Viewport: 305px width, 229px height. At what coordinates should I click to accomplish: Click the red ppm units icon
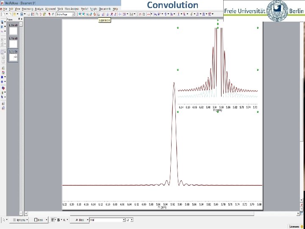tap(148, 14)
